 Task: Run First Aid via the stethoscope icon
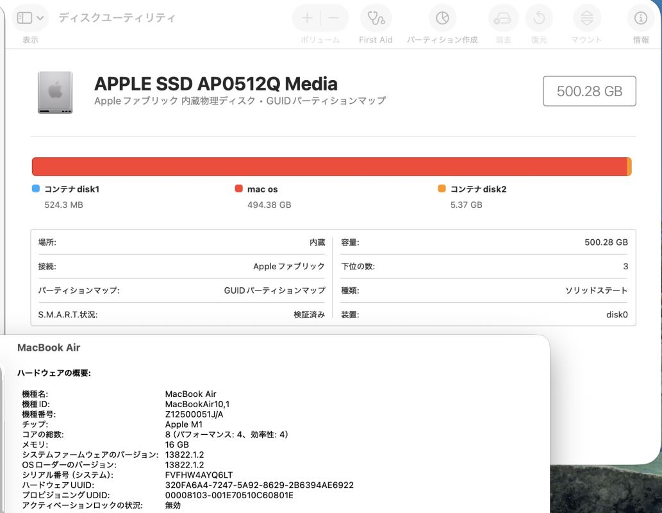point(376,18)
